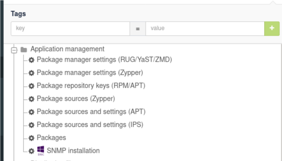The height and width of the screenshot is (161, 282).
Task: Click the tag value input field
Action: coord(205,29)
